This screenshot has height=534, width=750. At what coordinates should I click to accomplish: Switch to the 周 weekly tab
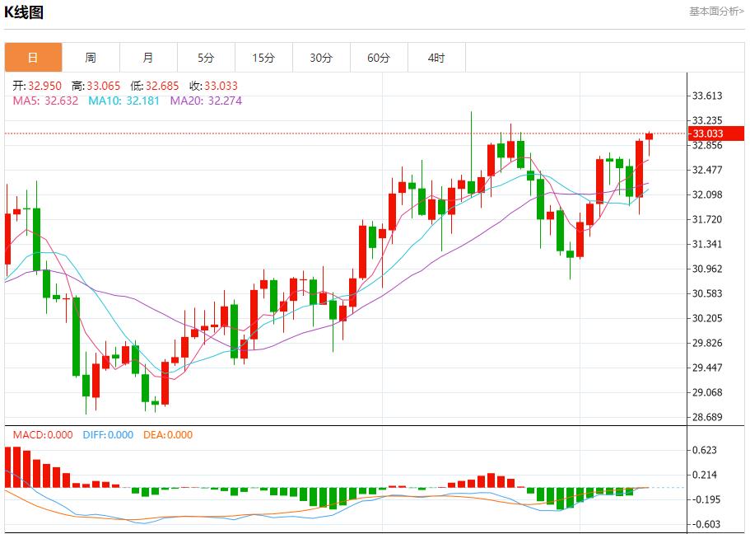tap(91, 58)
